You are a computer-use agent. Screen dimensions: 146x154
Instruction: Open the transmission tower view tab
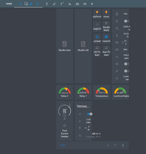tap(47, 4)
